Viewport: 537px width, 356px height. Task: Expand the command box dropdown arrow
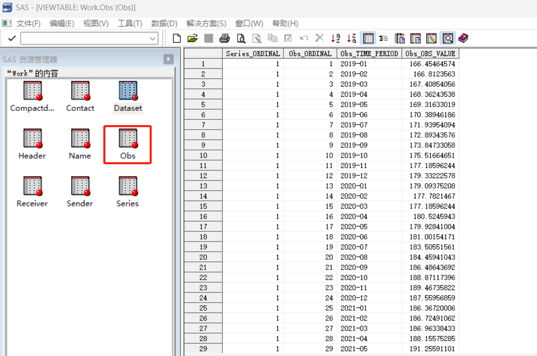click(153, 39)
